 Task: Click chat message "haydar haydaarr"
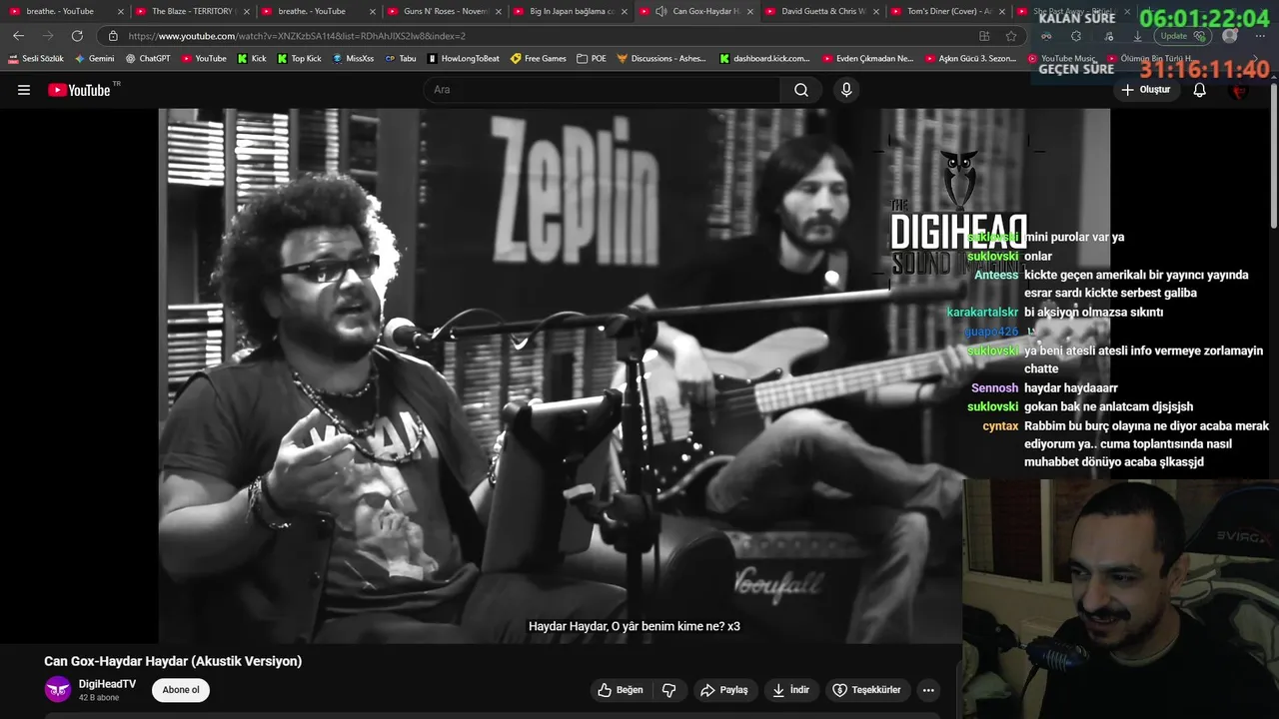(x=1071, y=388)
